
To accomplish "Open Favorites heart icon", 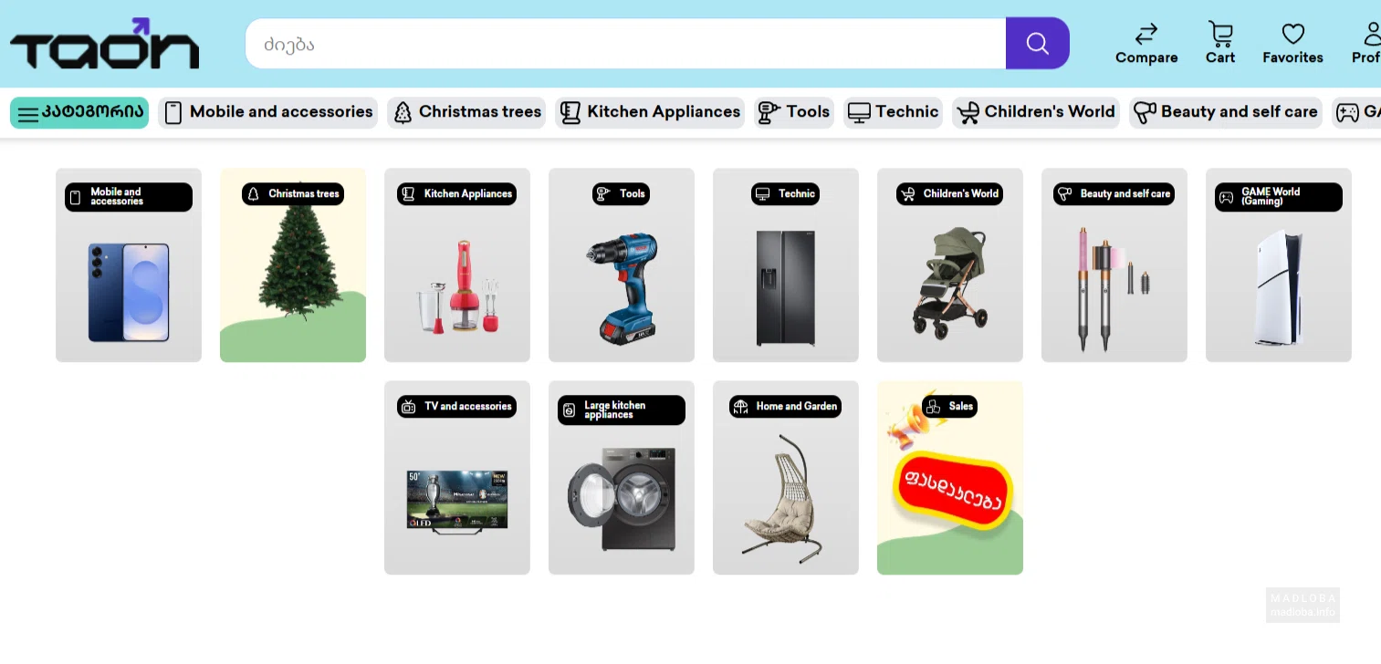I will pos(1292,35).
